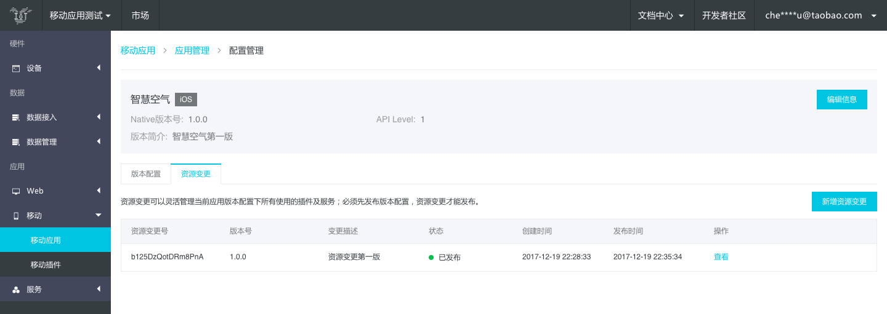Open the 文档中心 dropdown
This screenshot has height=314, width=887.
(x=661, y=15)
